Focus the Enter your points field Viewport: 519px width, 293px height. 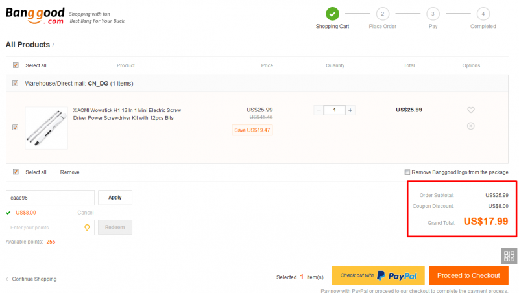point(50,228)
